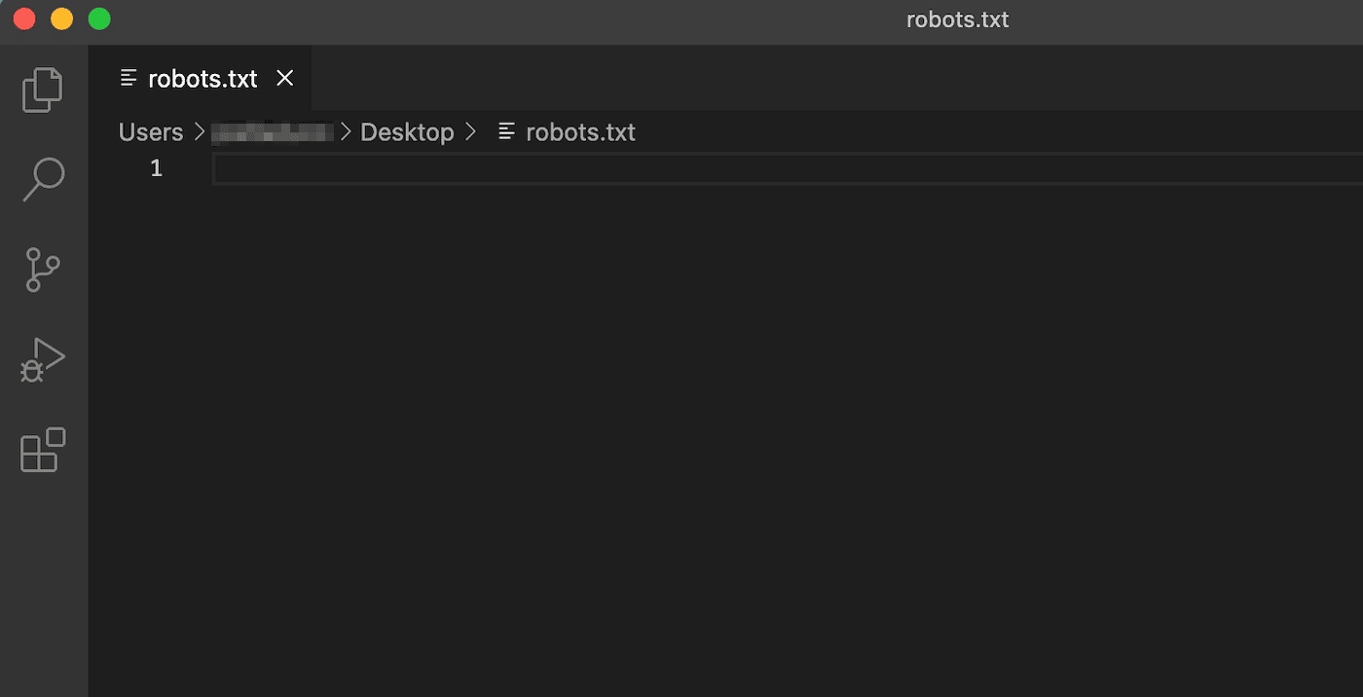Viewport: 1363px width, 697px height.
Task: Switch to the robots.txt tab
Action: [203, 78]
